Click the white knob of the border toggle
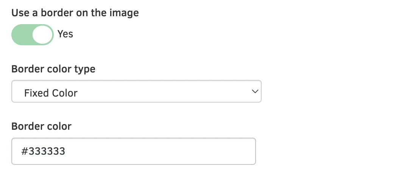The image size is (418, 172). tap(42, 35)
